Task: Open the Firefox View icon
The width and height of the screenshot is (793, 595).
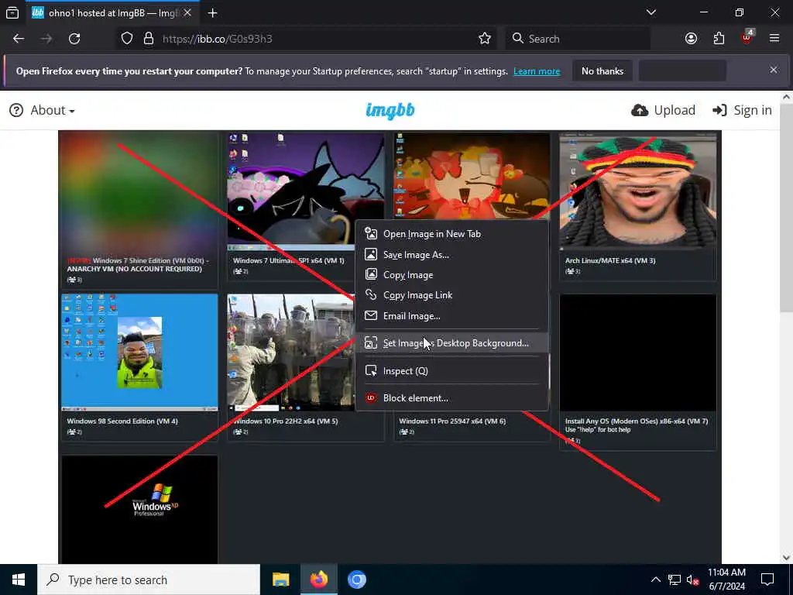Action: 12,13
